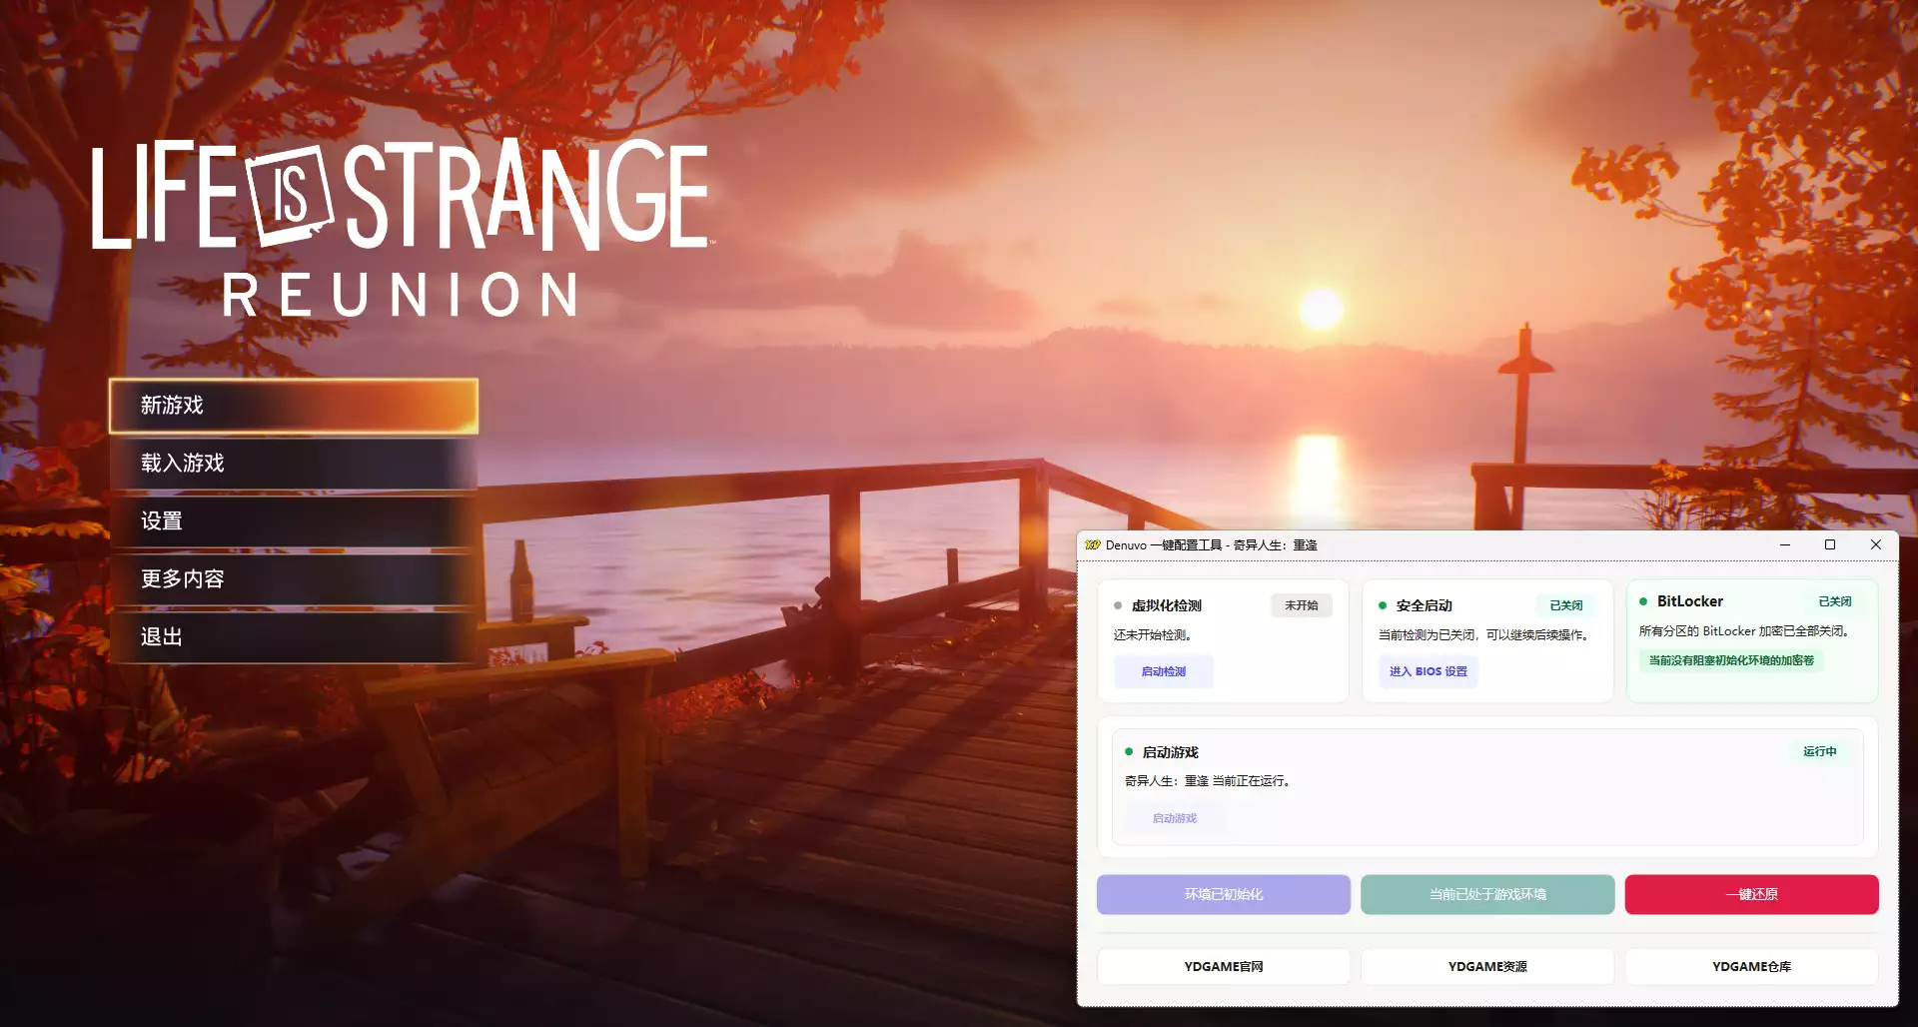Start a new game with 新游戏

tap(293, 406)
